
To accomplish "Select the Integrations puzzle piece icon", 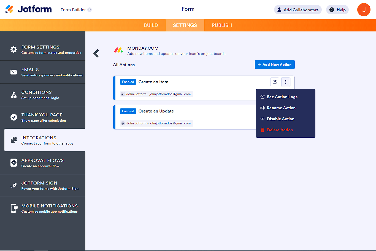I will coord(14,140).
